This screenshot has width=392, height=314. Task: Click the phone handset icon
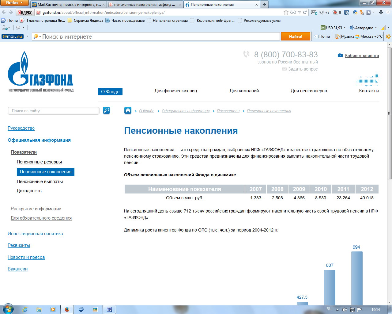click(x=246, y=54)
